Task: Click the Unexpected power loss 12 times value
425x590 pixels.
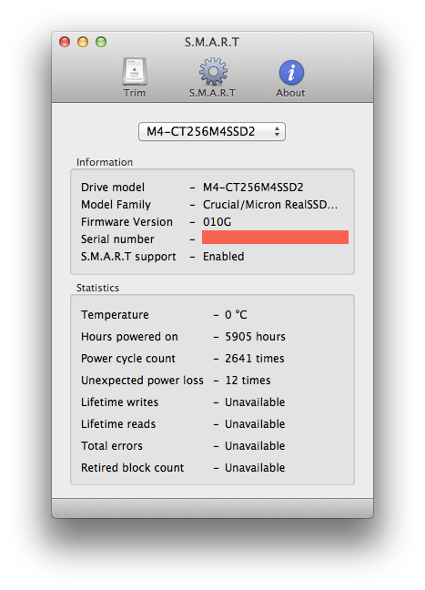Action: [x=248, y=380]
